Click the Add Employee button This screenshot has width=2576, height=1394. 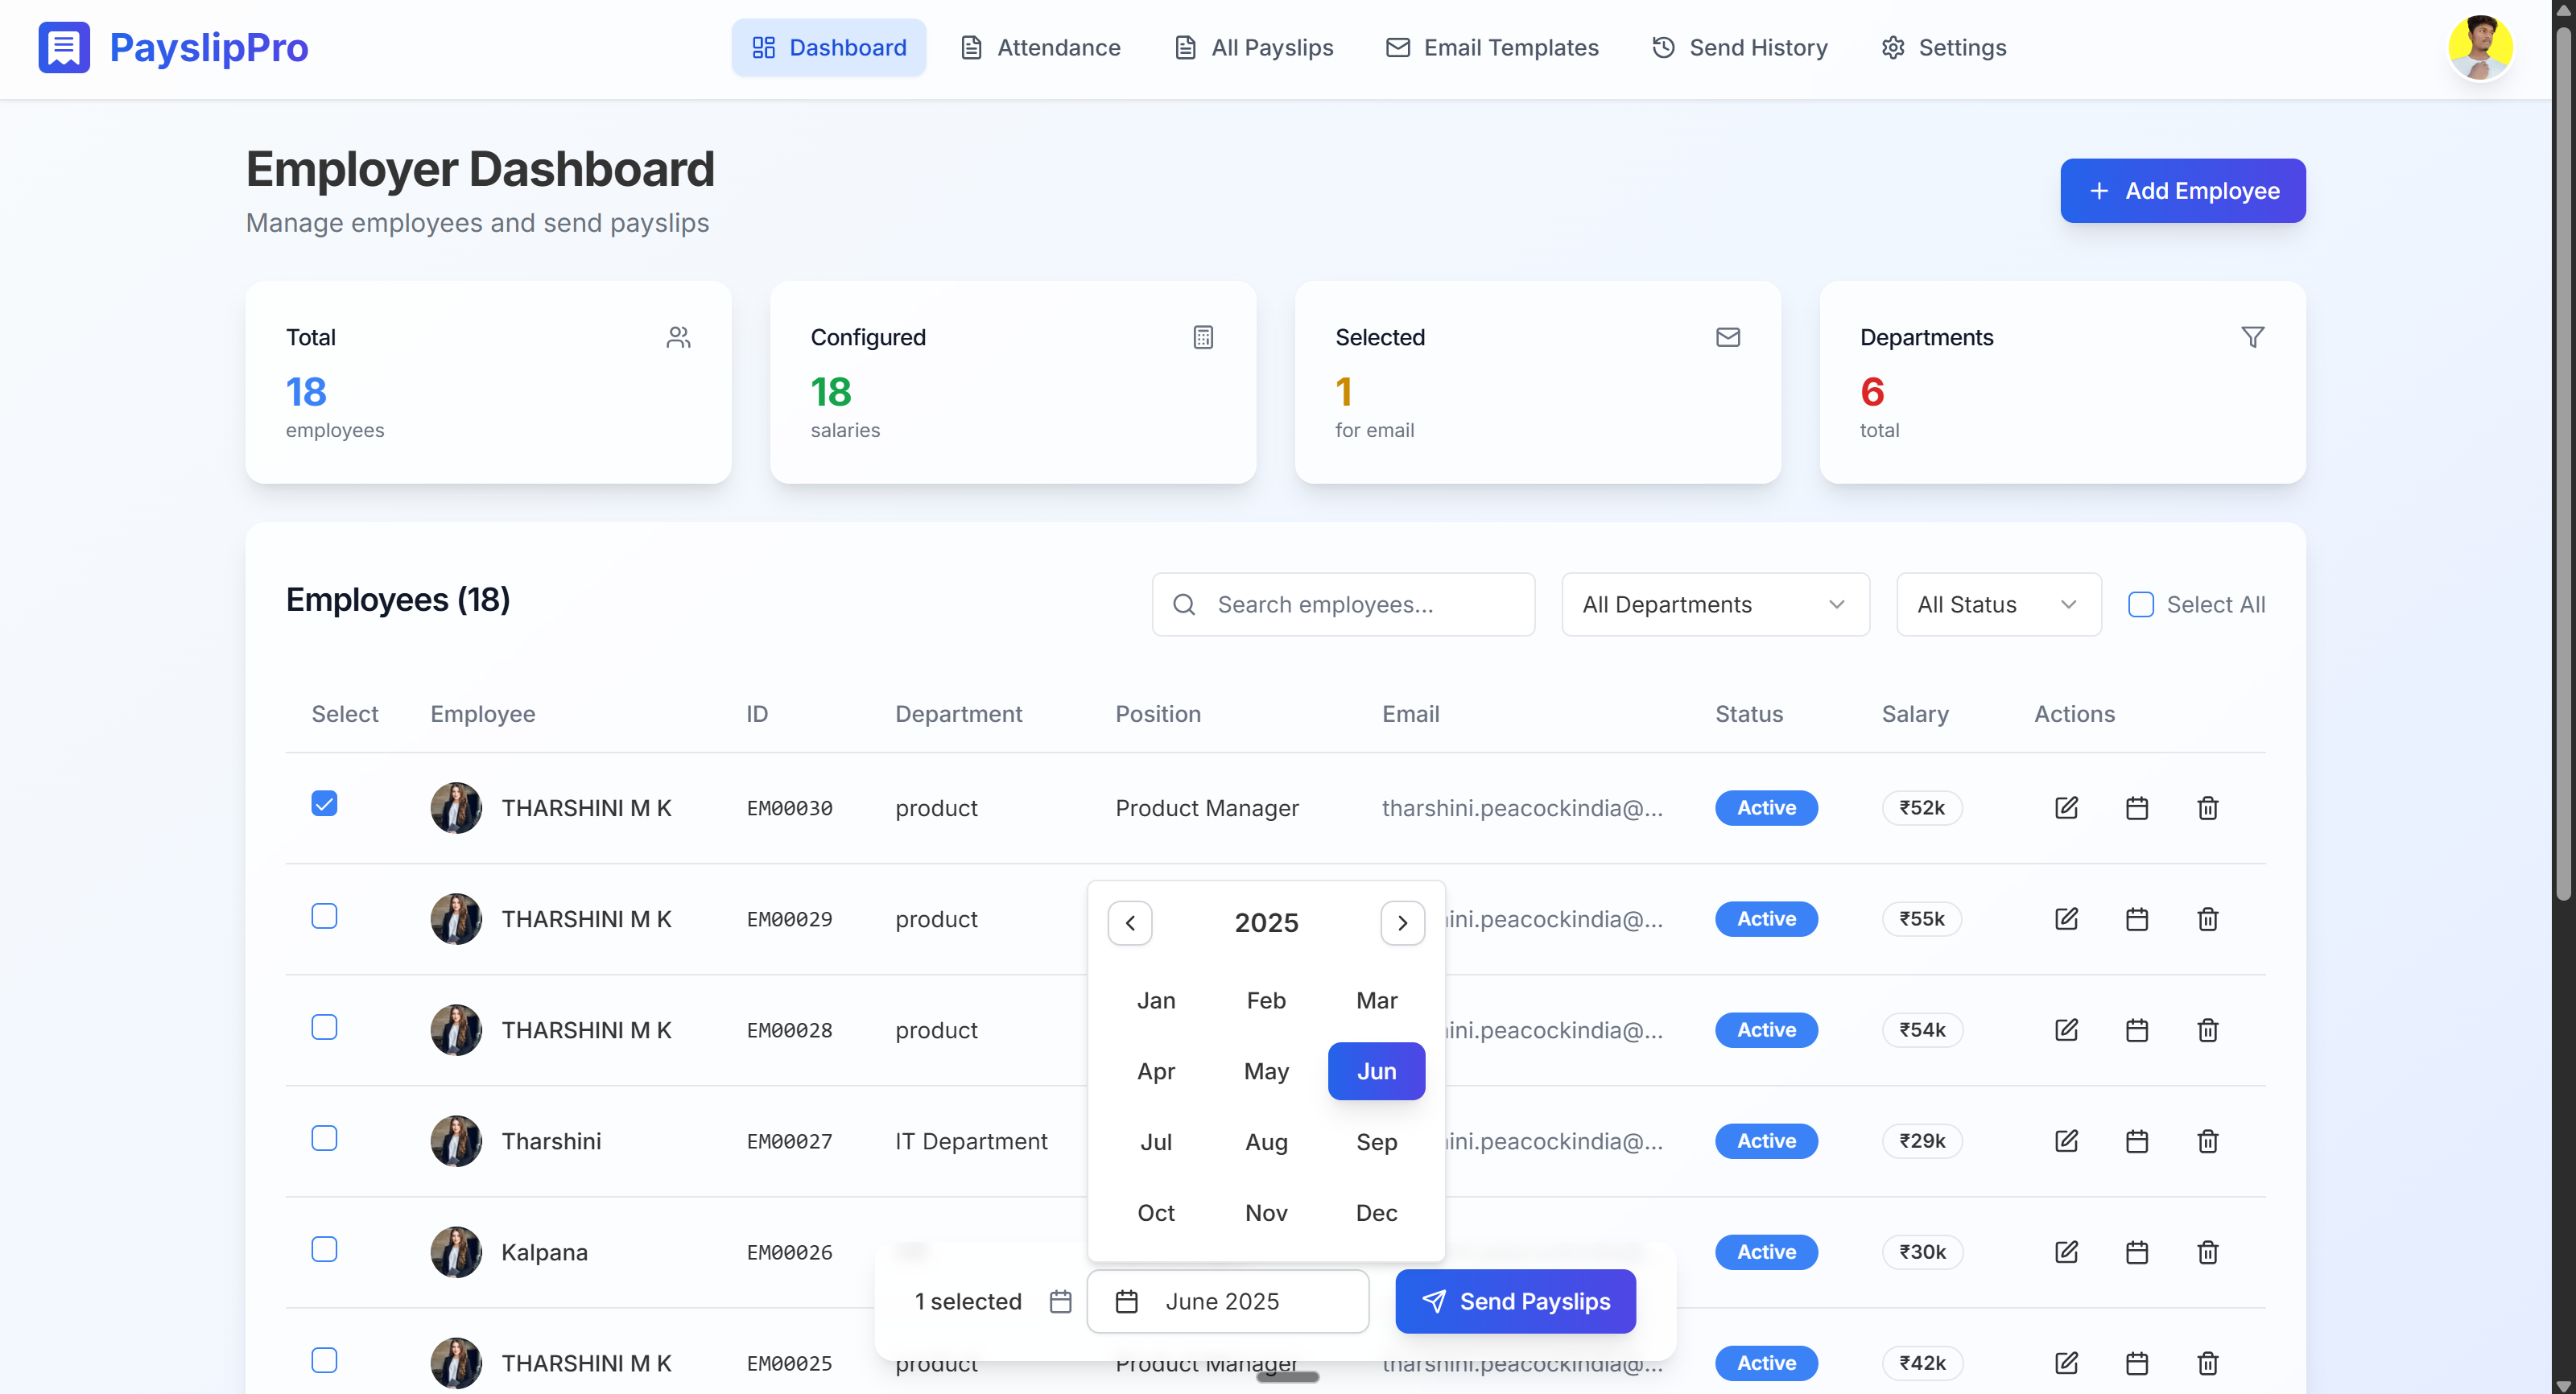(x=2182, y=190)
